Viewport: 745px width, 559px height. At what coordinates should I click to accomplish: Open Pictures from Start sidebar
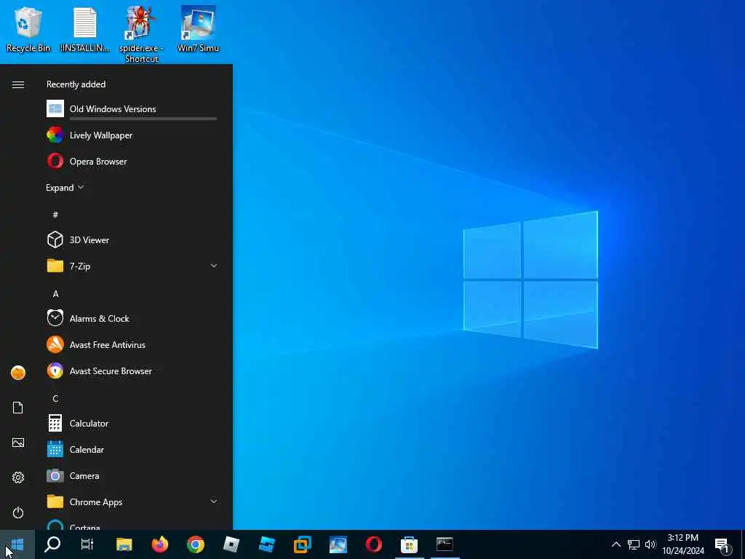coord(18,443)
